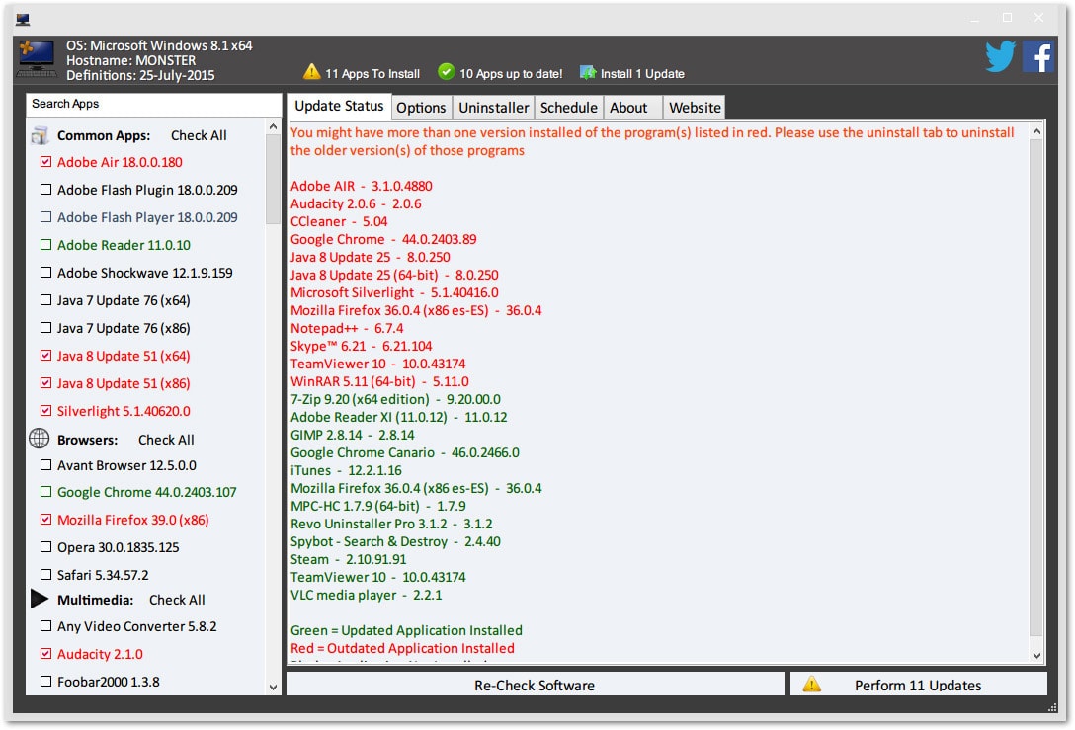Viewport: 1075px width, 730px height.
Task: Check Google Chrome 44.0.2403.107
Action: pyautogui.click(x=45, y=492)
